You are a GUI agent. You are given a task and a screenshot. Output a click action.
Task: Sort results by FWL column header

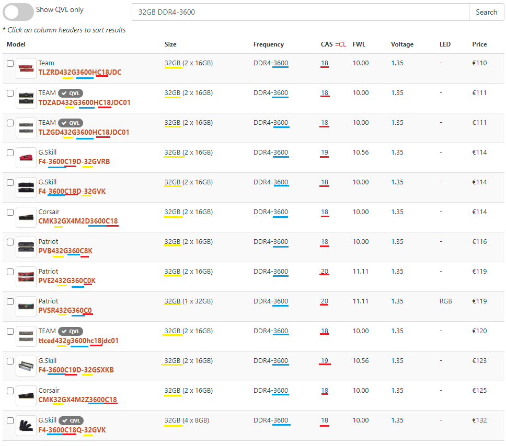[359, 44]
